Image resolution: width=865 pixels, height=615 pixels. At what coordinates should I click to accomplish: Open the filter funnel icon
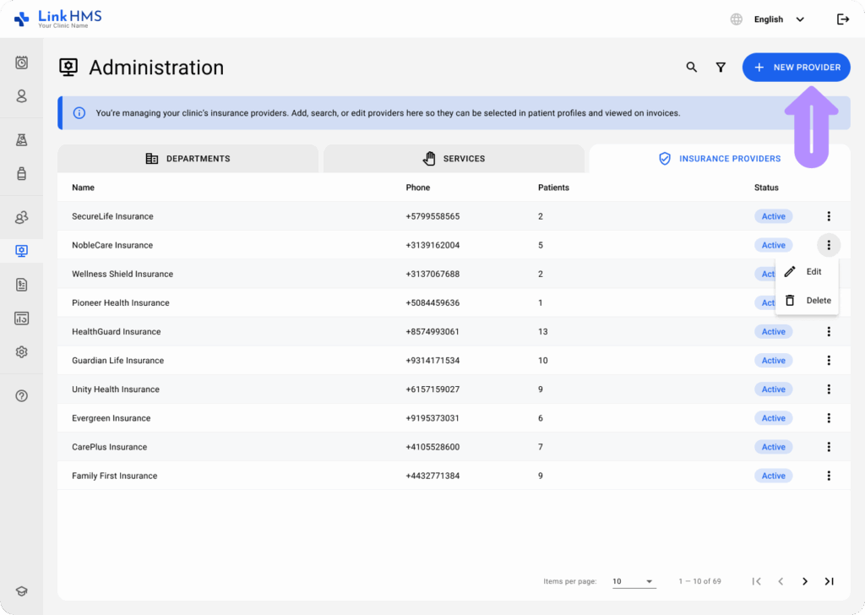pyautogui.click(x=721, y=68)
